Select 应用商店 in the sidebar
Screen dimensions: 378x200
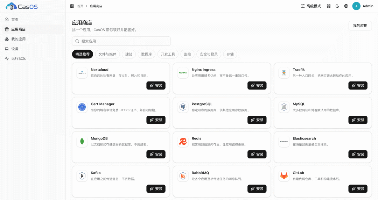click(33, 29)
